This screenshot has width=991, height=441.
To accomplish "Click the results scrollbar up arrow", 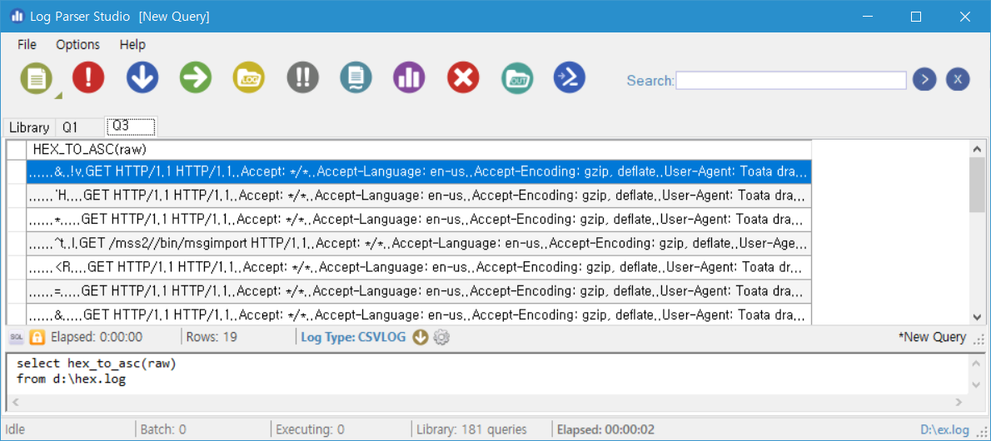I will click(977, 148).
